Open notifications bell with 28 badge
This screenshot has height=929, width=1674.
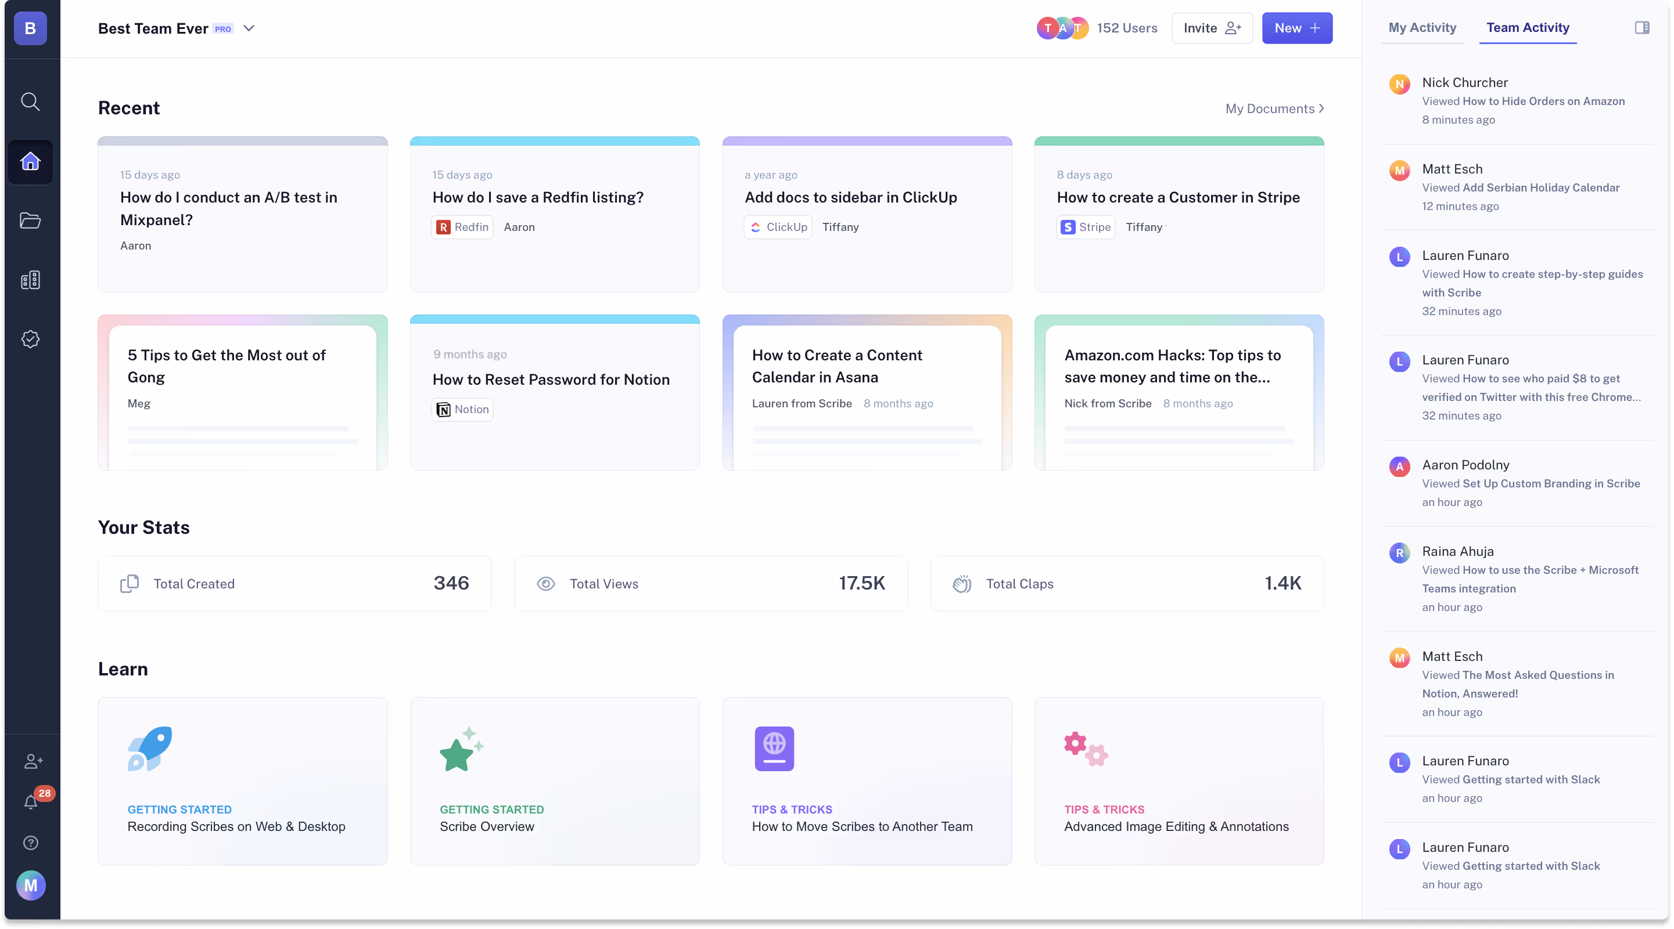coord(31,802)
